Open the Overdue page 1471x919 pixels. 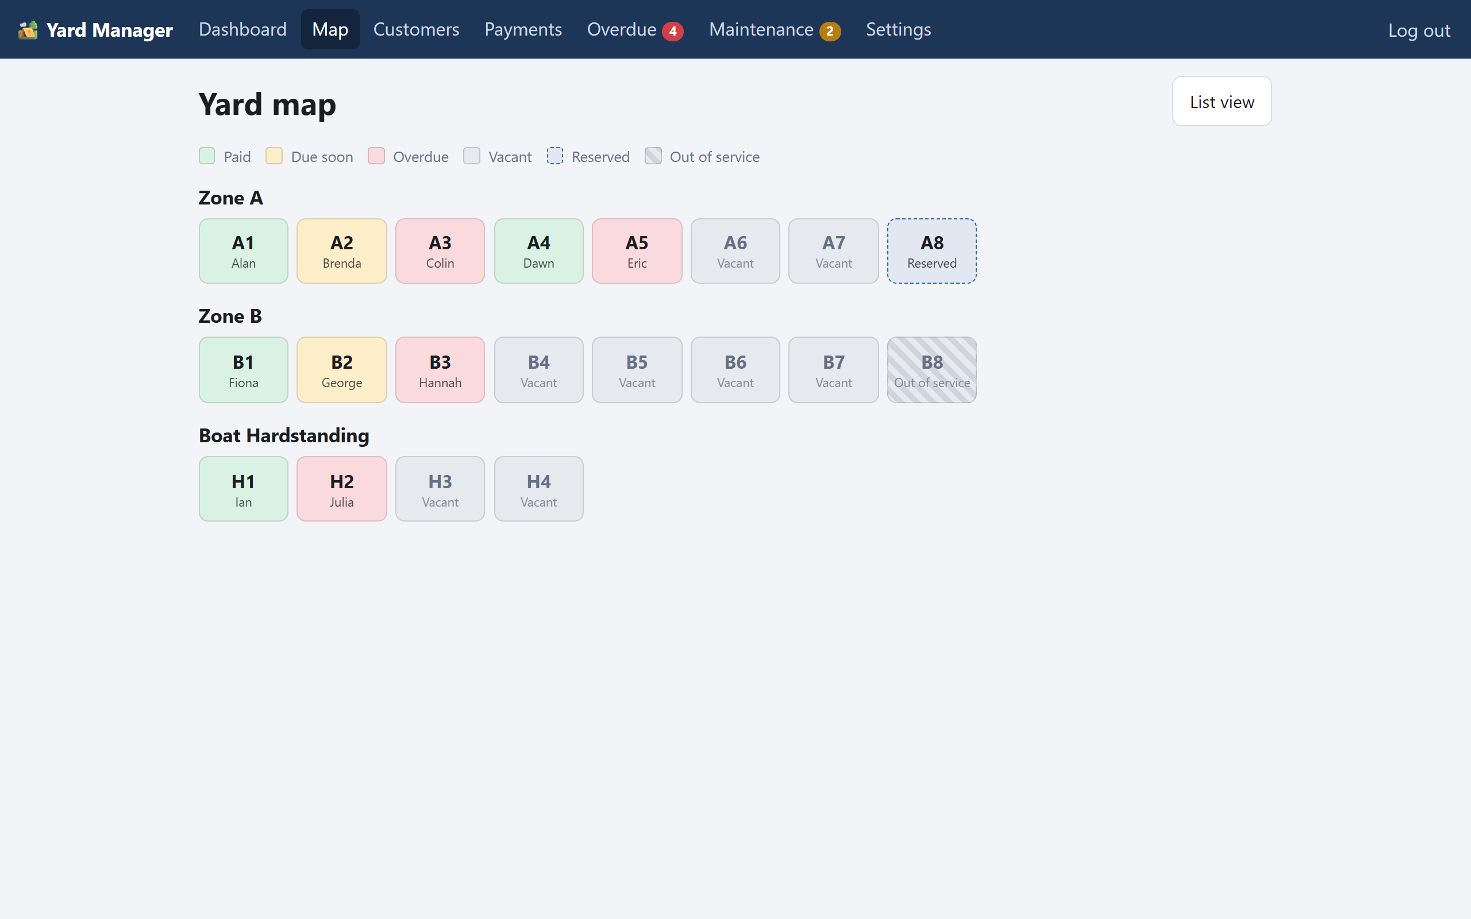click(634, 29)
